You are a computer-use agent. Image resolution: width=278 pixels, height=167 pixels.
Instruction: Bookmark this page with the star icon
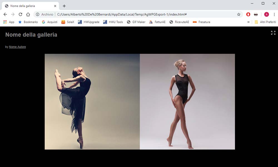[239, 14]
